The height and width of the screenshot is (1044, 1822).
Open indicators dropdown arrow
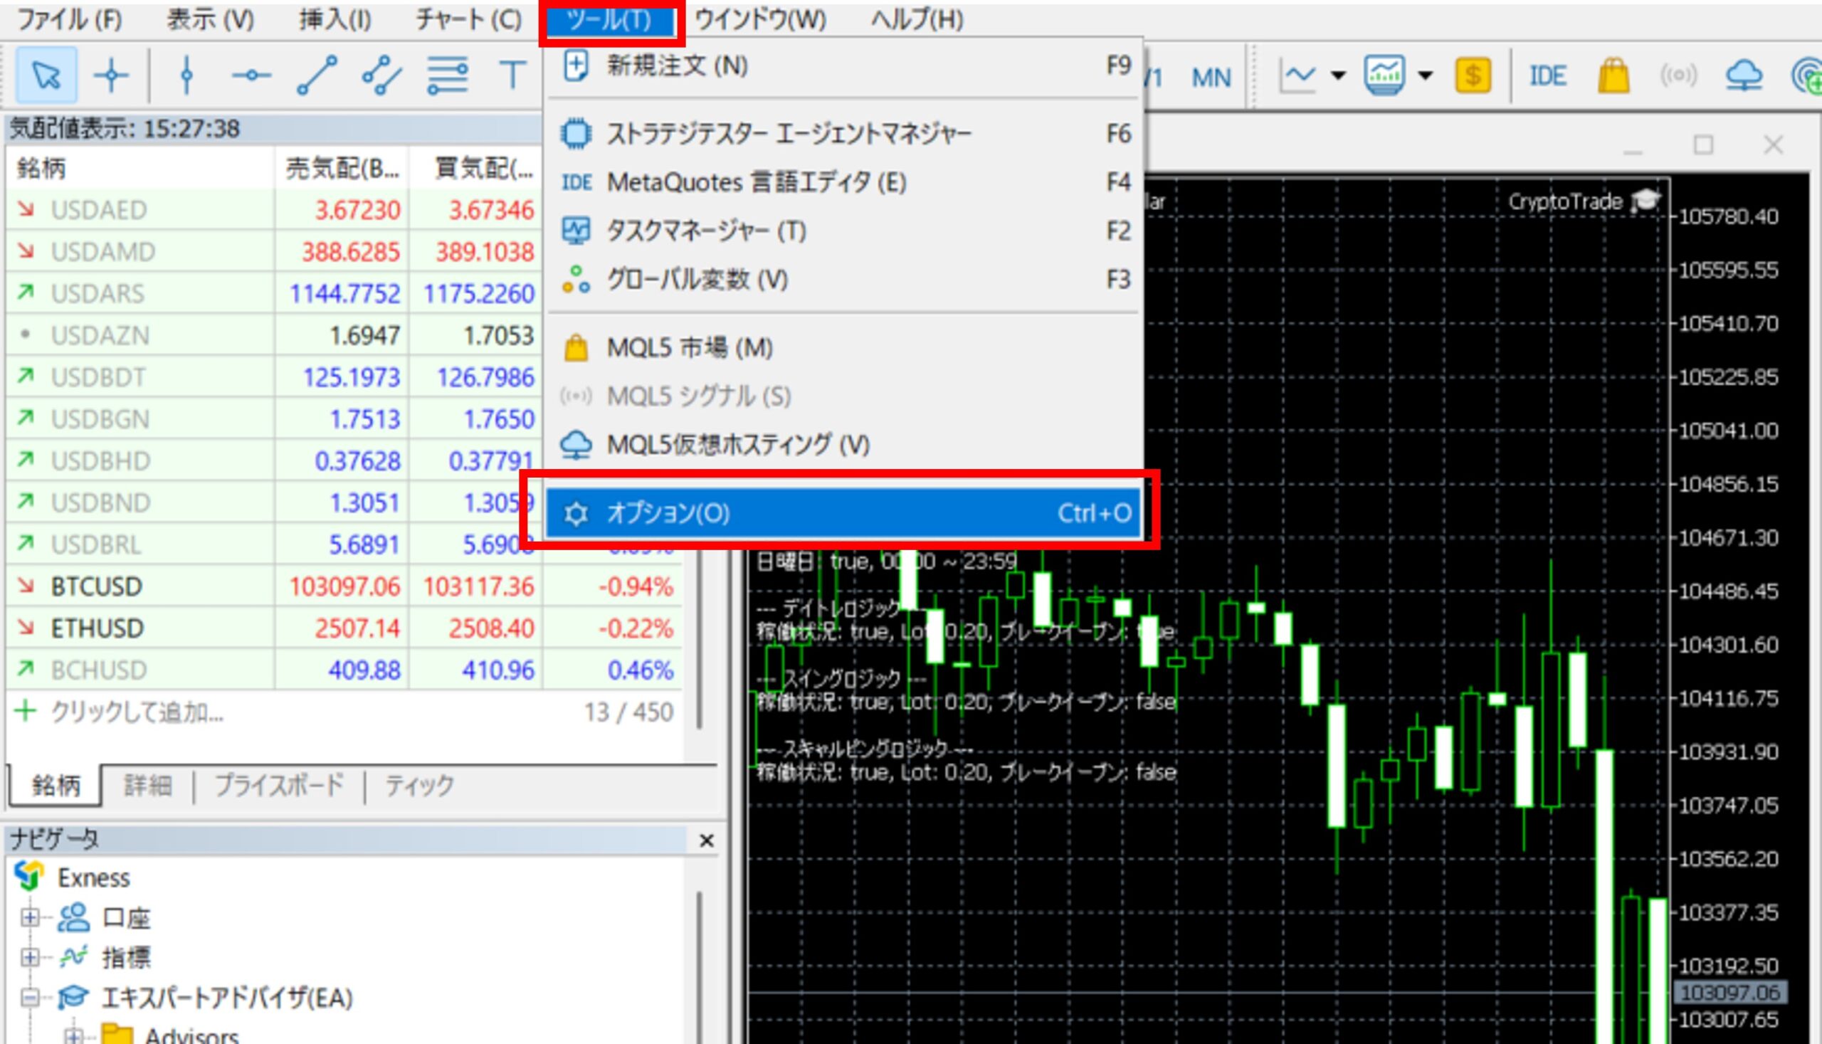[x=1426, y=75]
